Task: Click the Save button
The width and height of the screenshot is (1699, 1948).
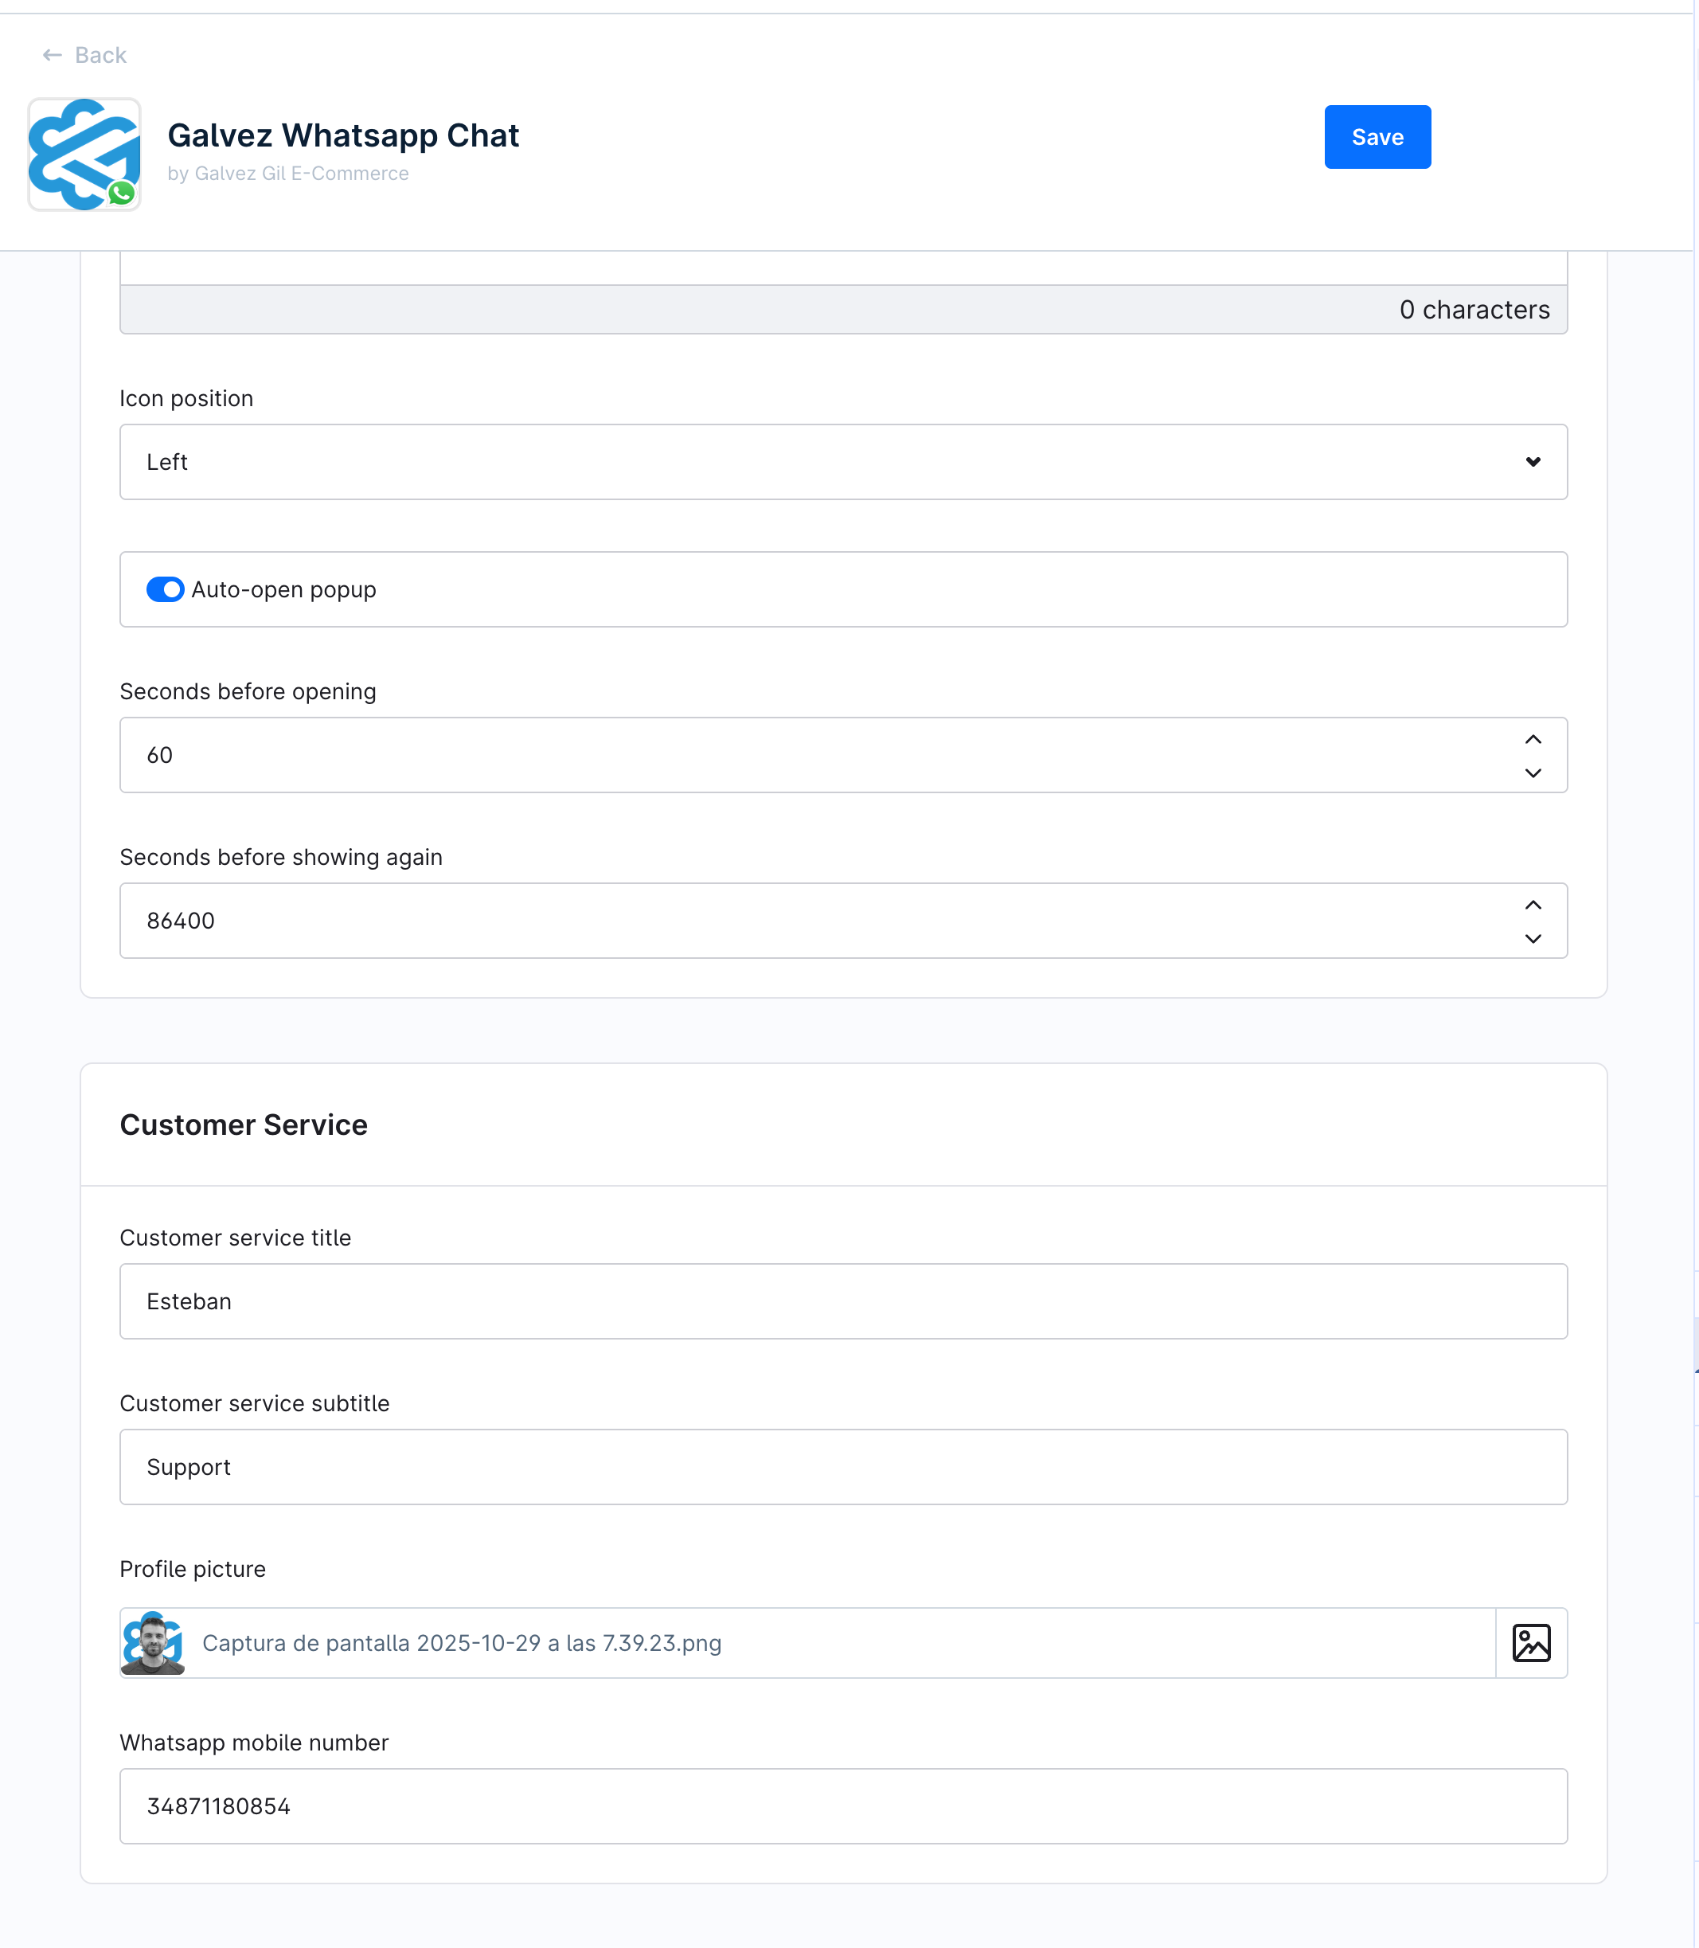Action: [1377, 136]
